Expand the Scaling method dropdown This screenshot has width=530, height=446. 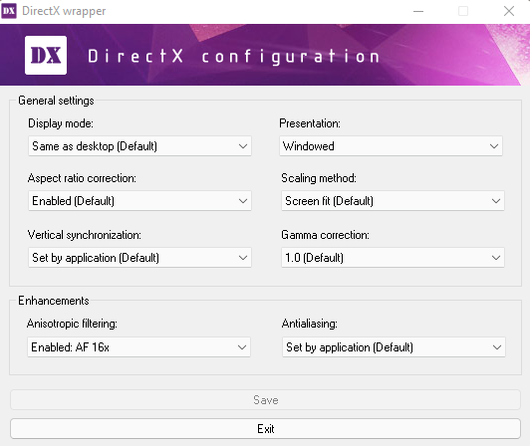click(x=393, y=201)
